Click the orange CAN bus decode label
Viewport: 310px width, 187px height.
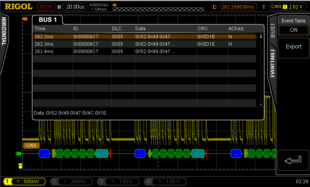coord(31,146)
